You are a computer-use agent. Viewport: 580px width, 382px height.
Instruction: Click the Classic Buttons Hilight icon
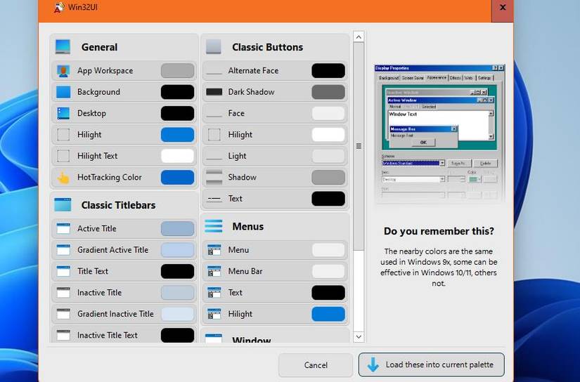coord(214,135)
